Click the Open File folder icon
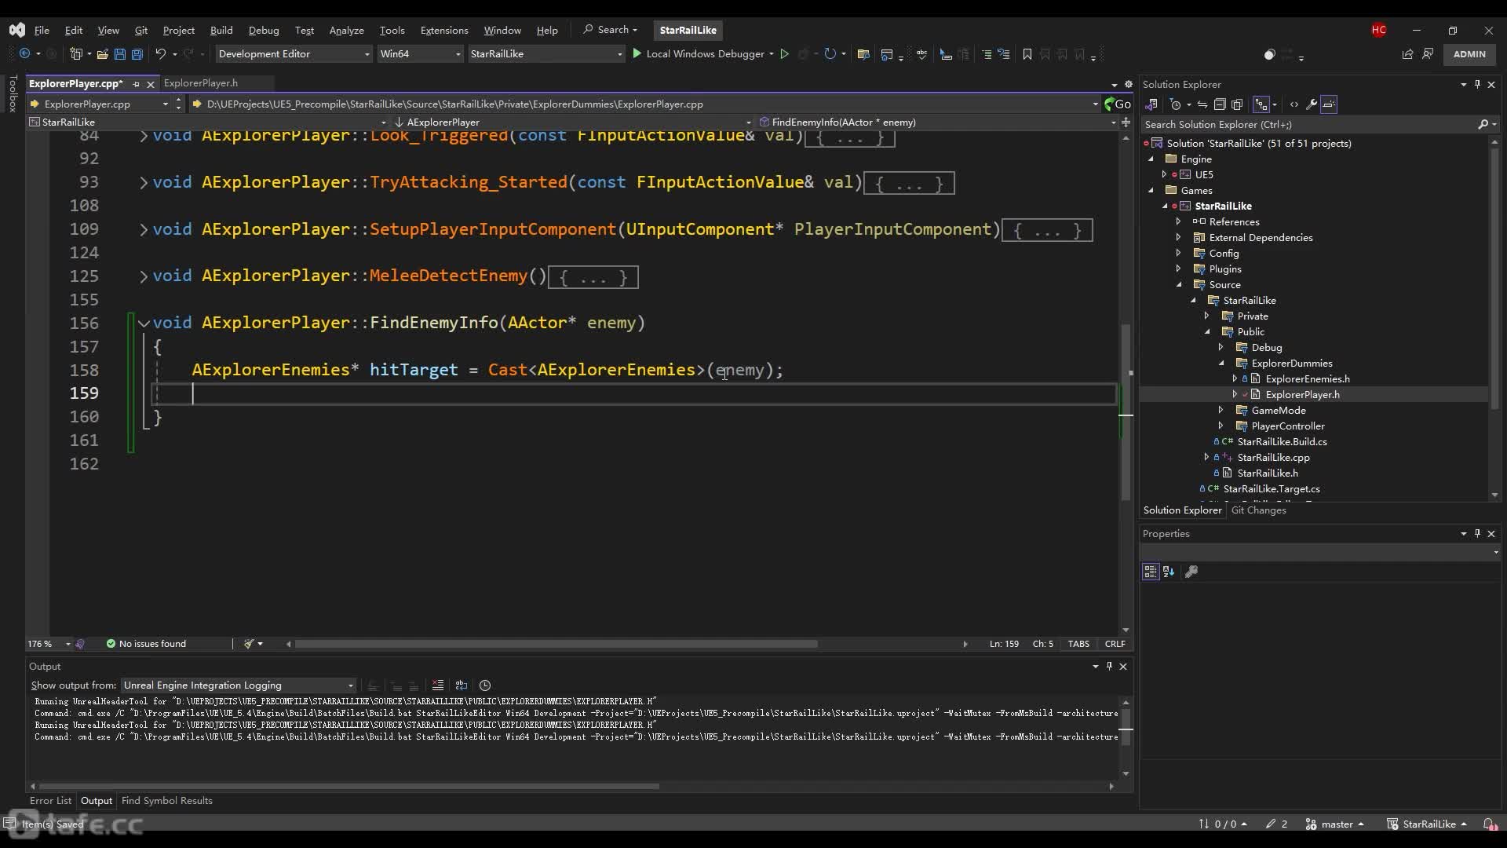This screenshot has height=848, width=1507. click(x=102, y=54)
